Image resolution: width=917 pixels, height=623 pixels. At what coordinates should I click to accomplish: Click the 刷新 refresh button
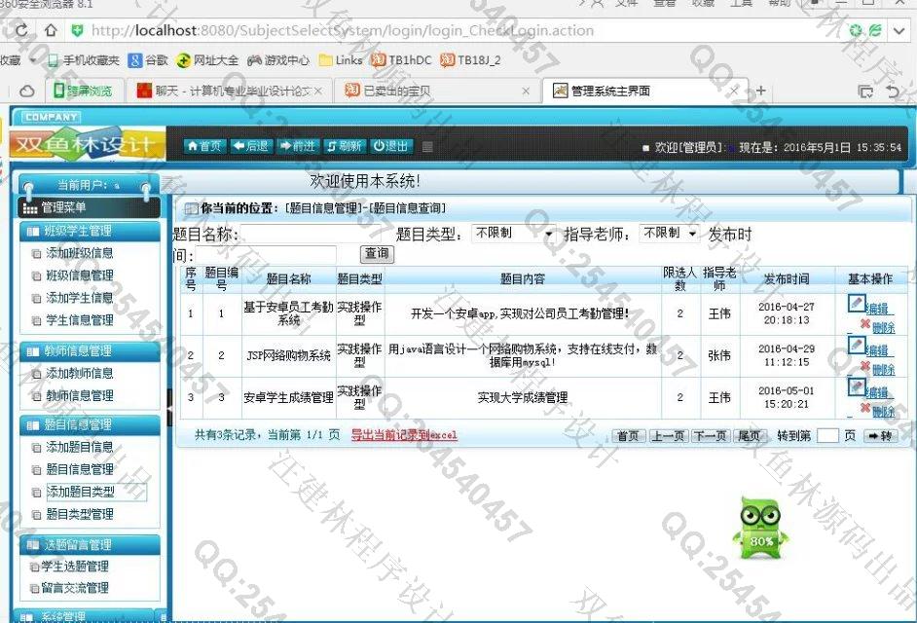coord(345,146)
